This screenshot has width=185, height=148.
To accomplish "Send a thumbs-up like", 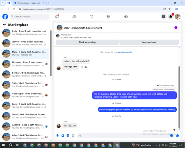I will pyautogui.click(x=177, y=136).
